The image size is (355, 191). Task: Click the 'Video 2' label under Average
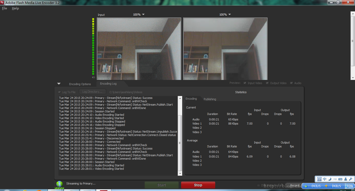pos(197,161)
